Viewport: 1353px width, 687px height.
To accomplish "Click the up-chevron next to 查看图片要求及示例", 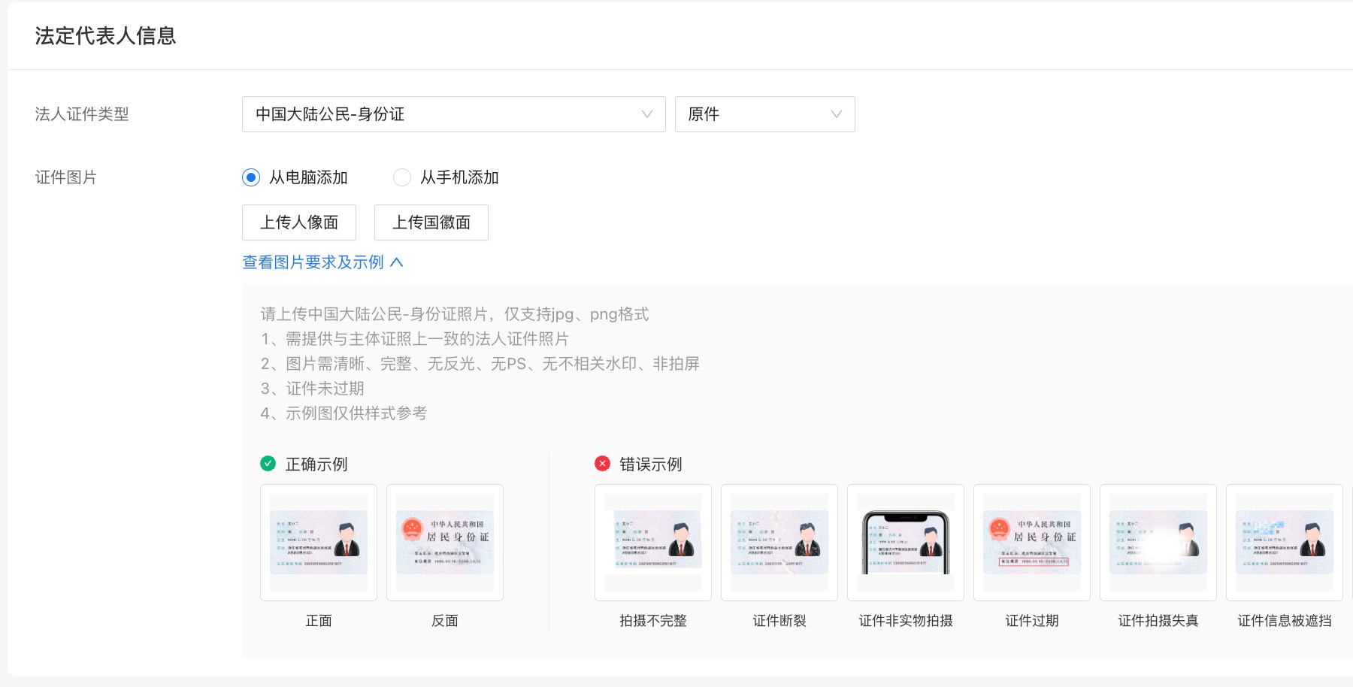I will pos(397,262).
